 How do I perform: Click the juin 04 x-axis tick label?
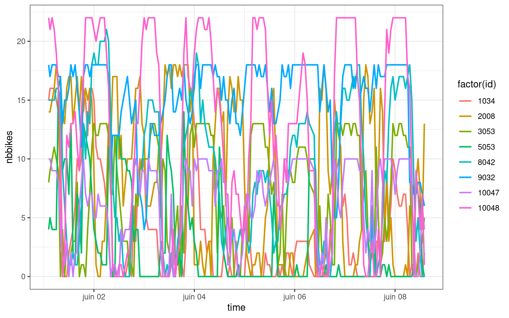click(x=194, y=297)
